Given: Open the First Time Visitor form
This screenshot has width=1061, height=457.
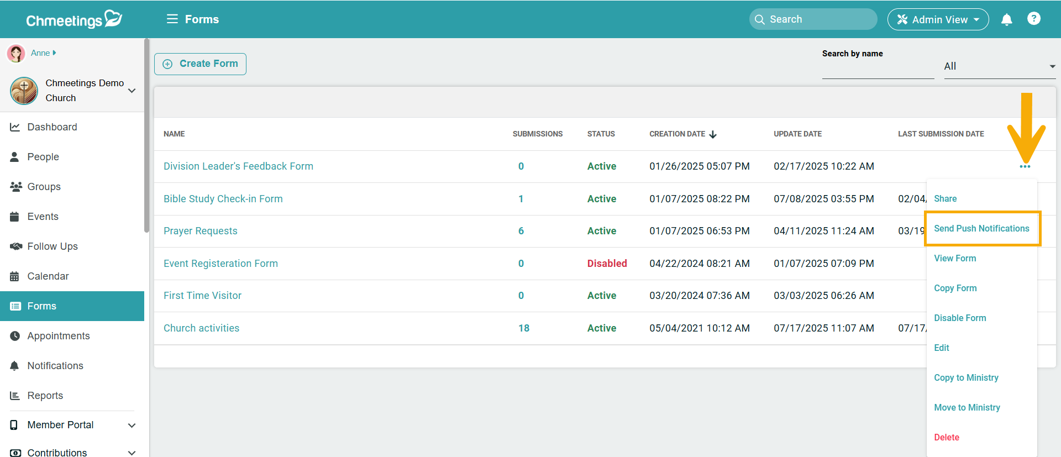Looking at the screenshot, I should (202, 296).
